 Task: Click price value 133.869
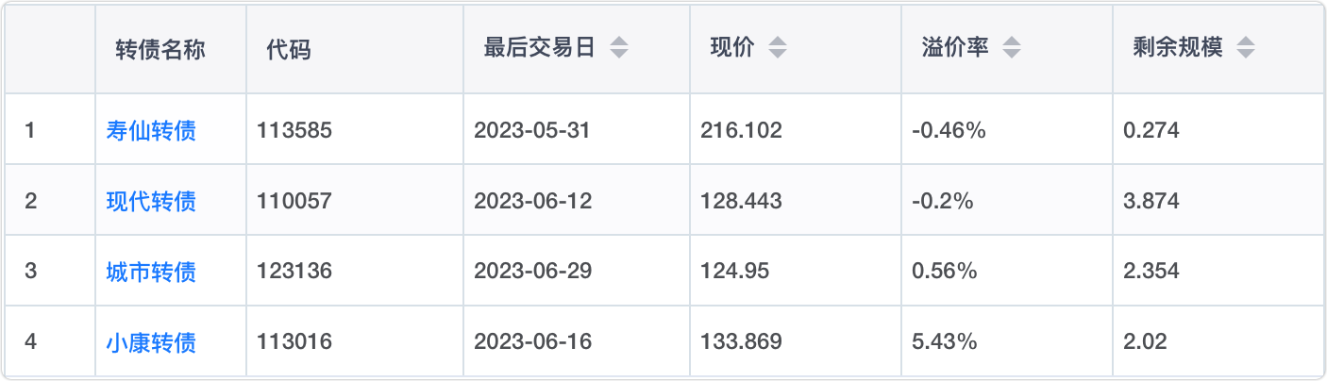click(x=741, y=341)
